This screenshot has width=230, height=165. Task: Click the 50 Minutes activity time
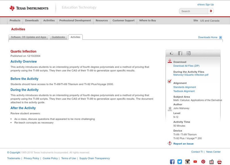pos(179,126)
